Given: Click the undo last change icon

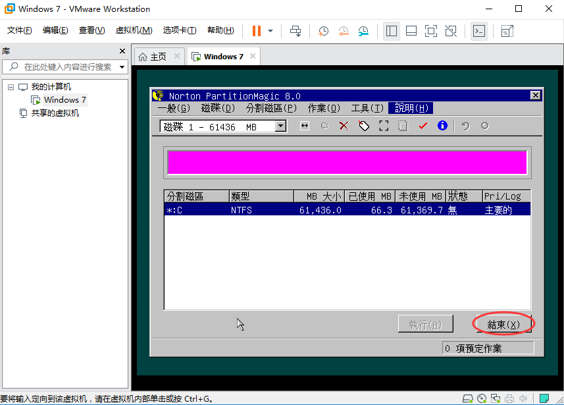Looking at the screenshot, I should (x=465, y=126).
